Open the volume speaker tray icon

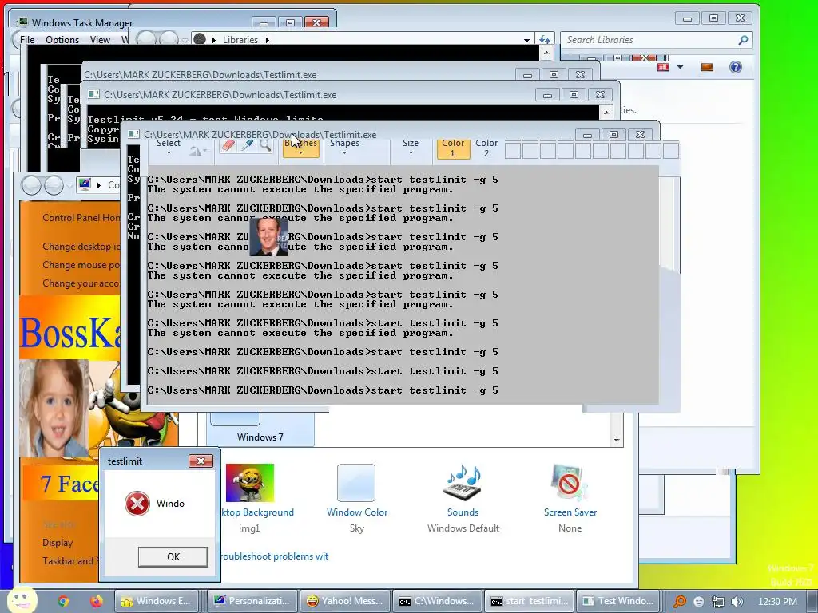[x=737, y=602]
